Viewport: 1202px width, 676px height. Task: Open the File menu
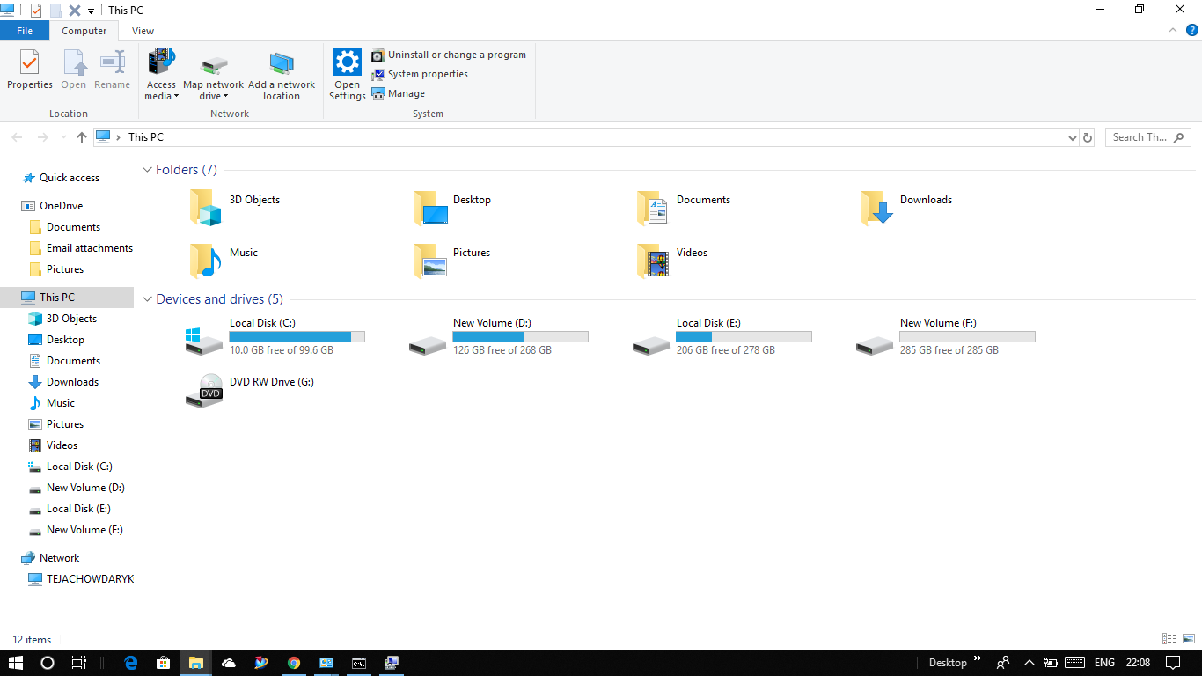pos(25,30)
